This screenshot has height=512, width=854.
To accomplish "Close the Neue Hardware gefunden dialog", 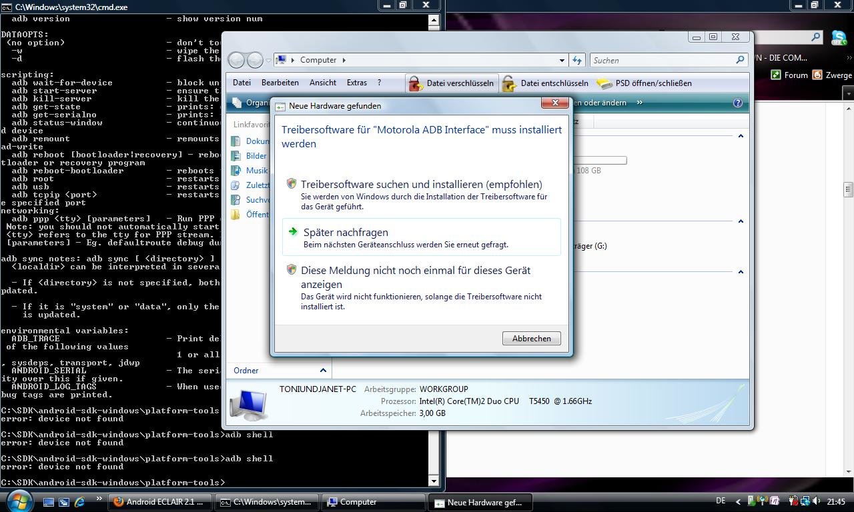I will pos(554,103).
